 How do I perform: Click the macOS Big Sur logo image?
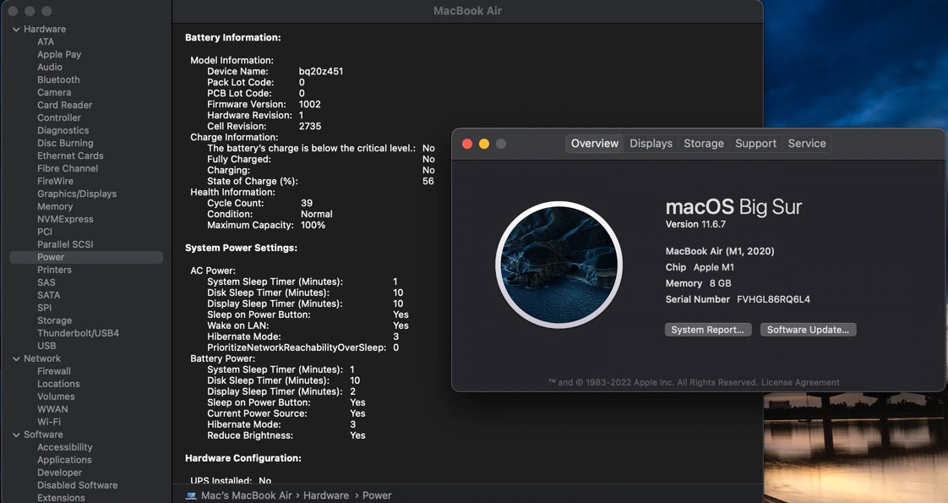(x=558, y=265)
